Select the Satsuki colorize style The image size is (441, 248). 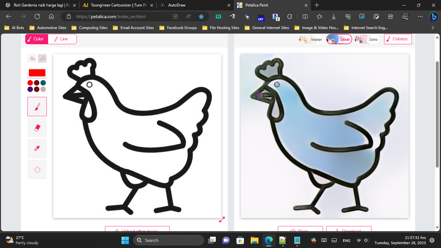[x=339, y=39]
